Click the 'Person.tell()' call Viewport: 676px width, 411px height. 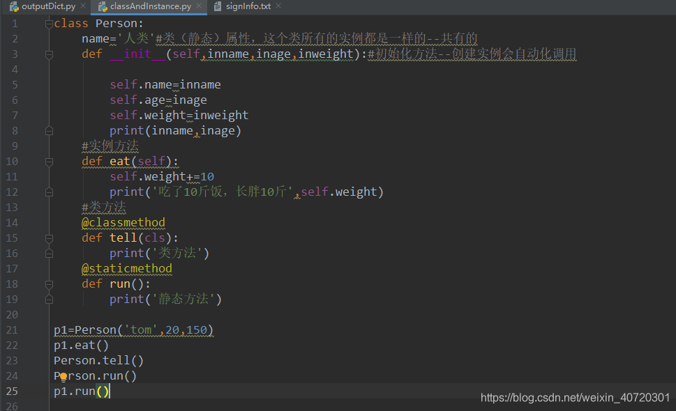pyautogui.click(x=99, y=361)
